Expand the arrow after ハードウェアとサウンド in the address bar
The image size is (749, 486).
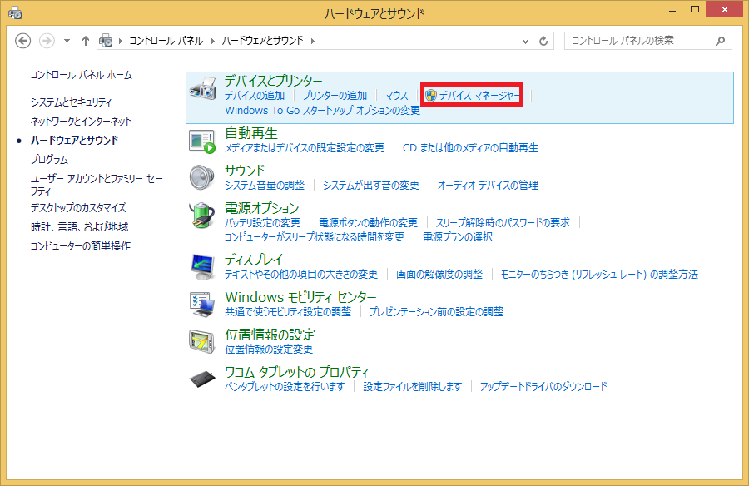(313, 41)
